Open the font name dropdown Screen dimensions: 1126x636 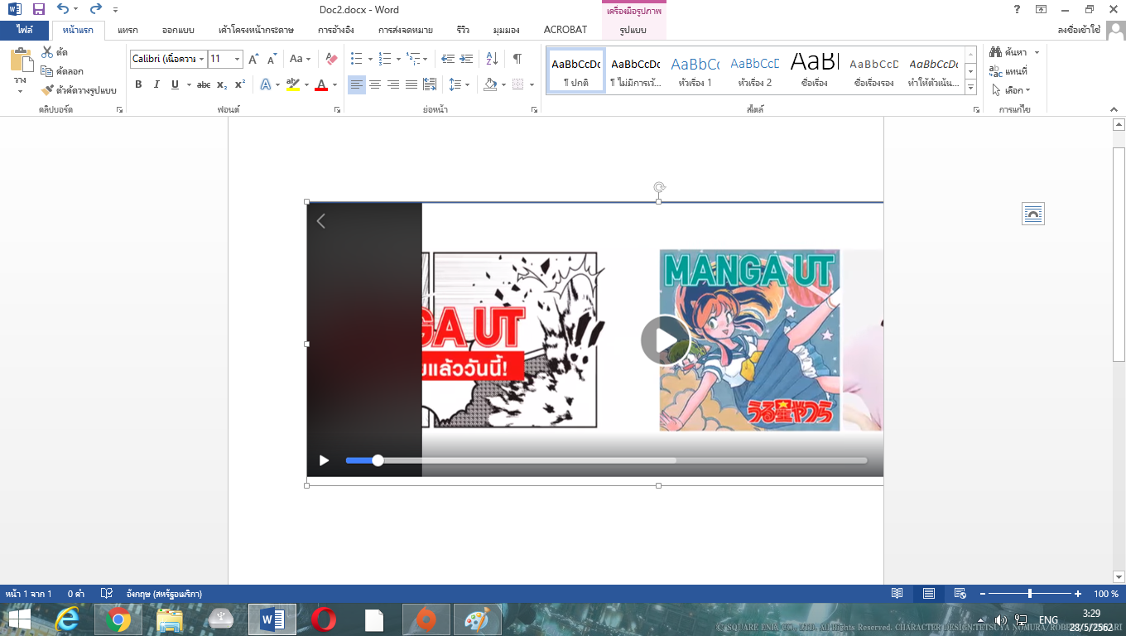[x=201, y=59]
